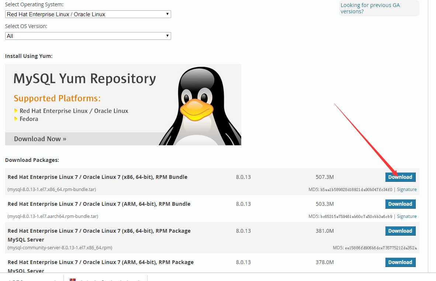Image resolution: width=436 pixels, height=281 pixels.
Task: Click the 'Select OS Version:' label
Action: [26, 27]
